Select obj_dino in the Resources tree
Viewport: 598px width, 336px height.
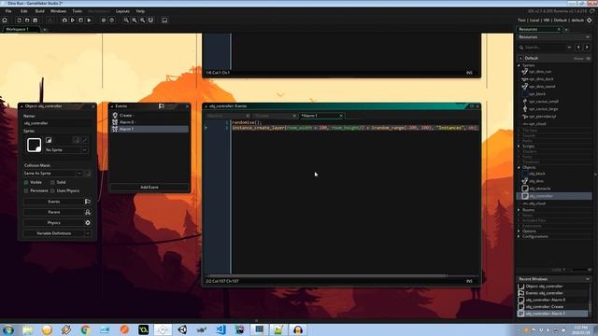click(x=536, y=181)
